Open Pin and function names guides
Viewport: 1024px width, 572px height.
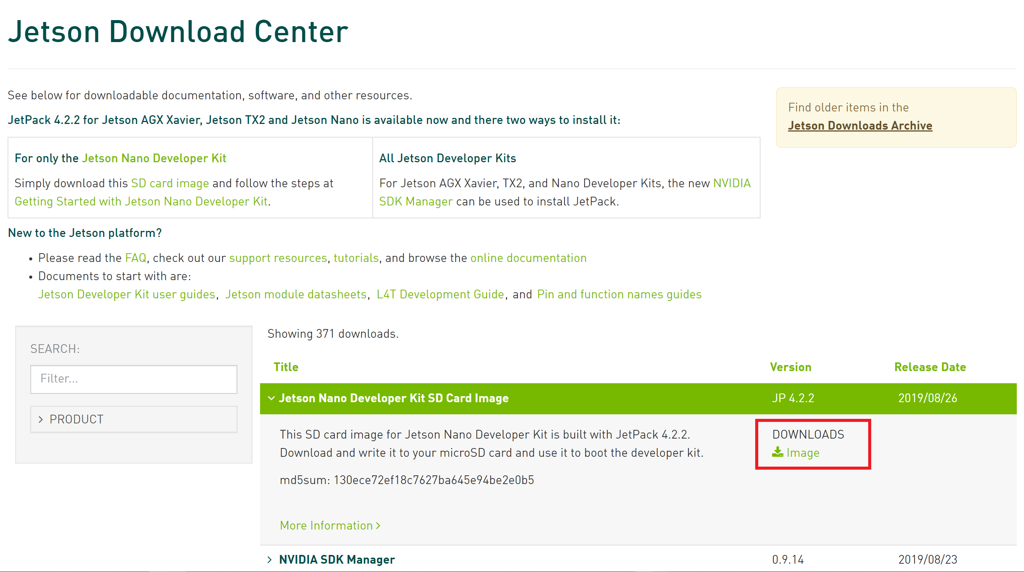pyautogui.click(x=619, y=295)
